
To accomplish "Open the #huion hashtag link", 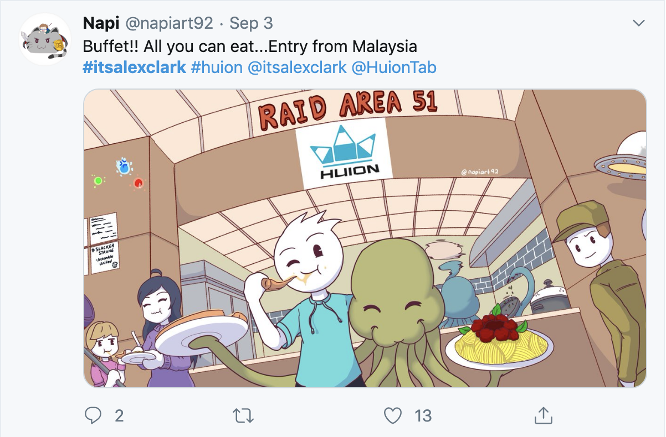I will click(217, 68).
